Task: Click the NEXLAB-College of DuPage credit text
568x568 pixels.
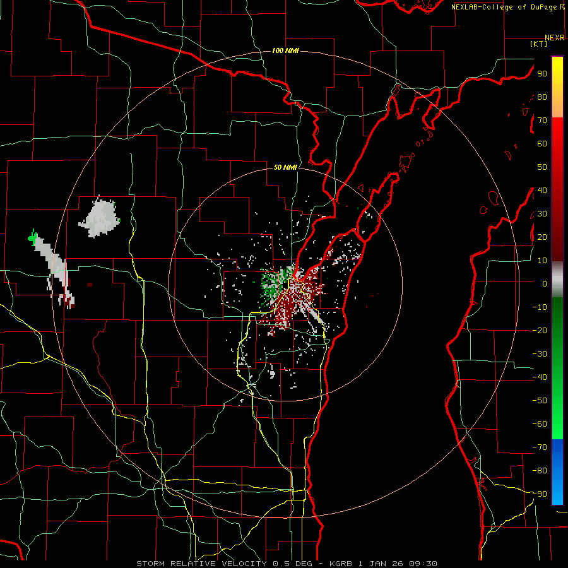Action: coord(507,7)
